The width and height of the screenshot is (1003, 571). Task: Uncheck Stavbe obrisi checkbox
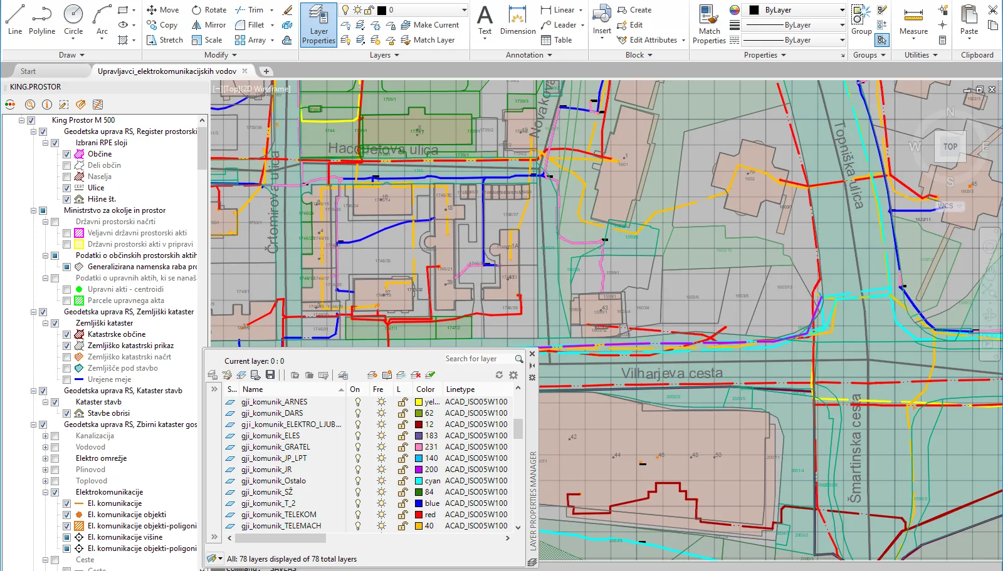[x=66, y=413]
